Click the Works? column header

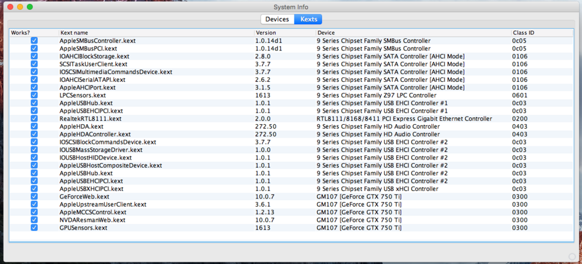tap(20, 32)
